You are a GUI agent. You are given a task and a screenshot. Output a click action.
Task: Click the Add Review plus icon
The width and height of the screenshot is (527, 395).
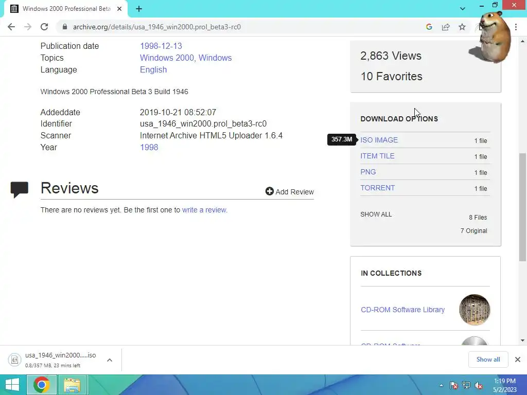[x=269, y=191]
